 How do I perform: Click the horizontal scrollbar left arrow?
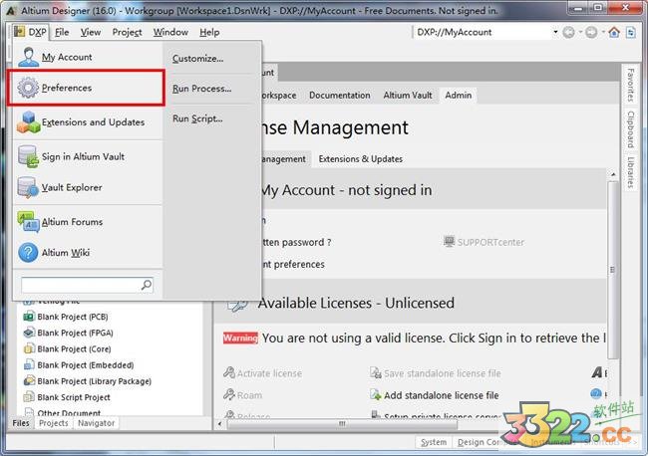click(x=220, y=424)
